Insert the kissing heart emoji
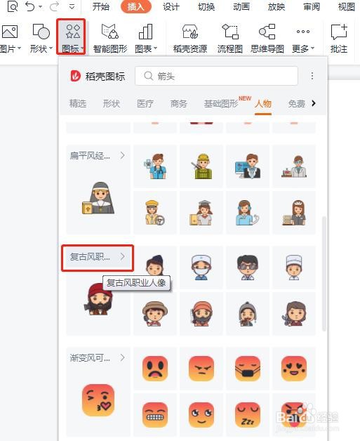The image size is (360, 441). tap(98, 400)
